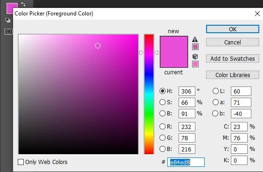This screenshot has height=172, width=263.
Task: Click the hex color code input field
Action: pos(186,162)
